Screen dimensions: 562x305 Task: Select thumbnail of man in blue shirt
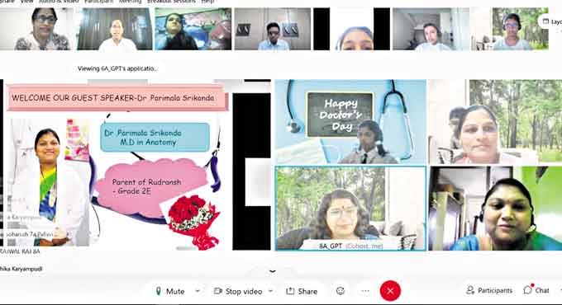(x=273, y=29)
